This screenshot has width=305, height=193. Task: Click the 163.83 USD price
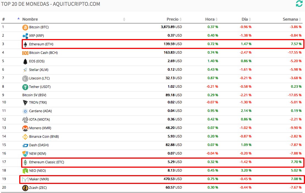[x=173, y=53]
